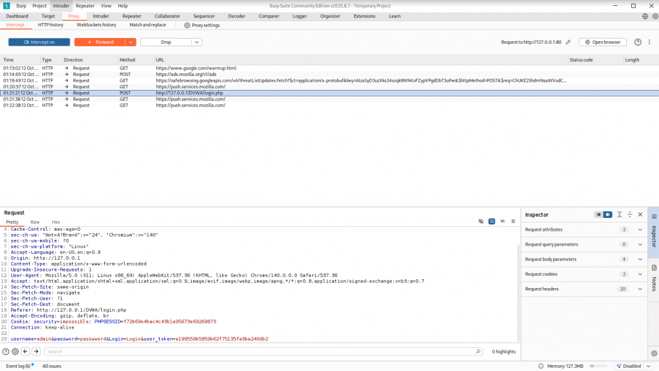Forward the intercepted request
Image resolution: width=659 pixels, height=371 pixels.
[100, 42]
